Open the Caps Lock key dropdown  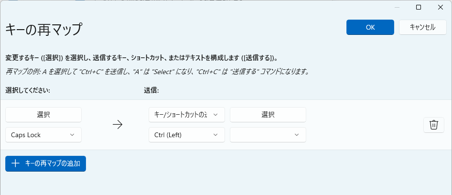tap(43, 135)
